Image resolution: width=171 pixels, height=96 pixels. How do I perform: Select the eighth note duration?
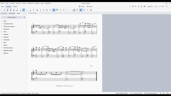pos(17,10)
